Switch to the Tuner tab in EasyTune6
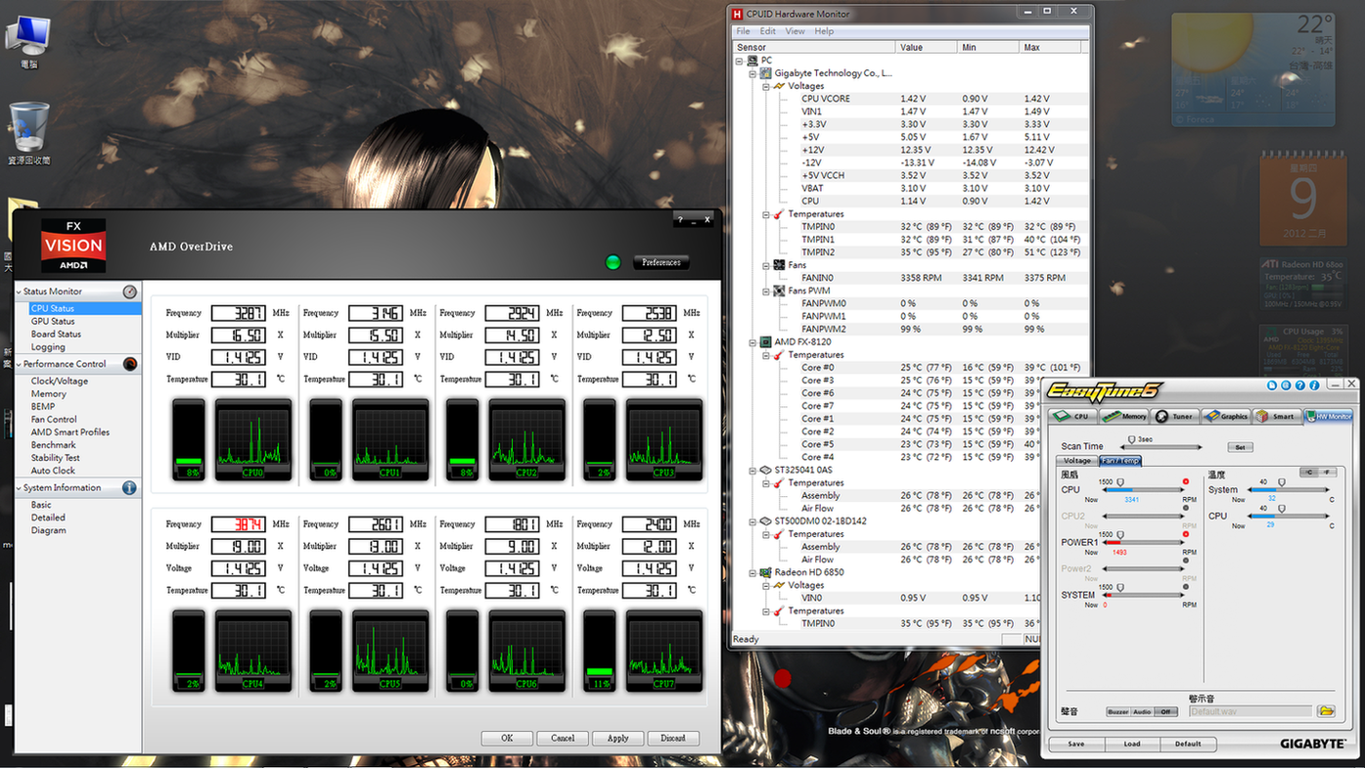Screen dimensions: 1365x768 [1175, 416]
